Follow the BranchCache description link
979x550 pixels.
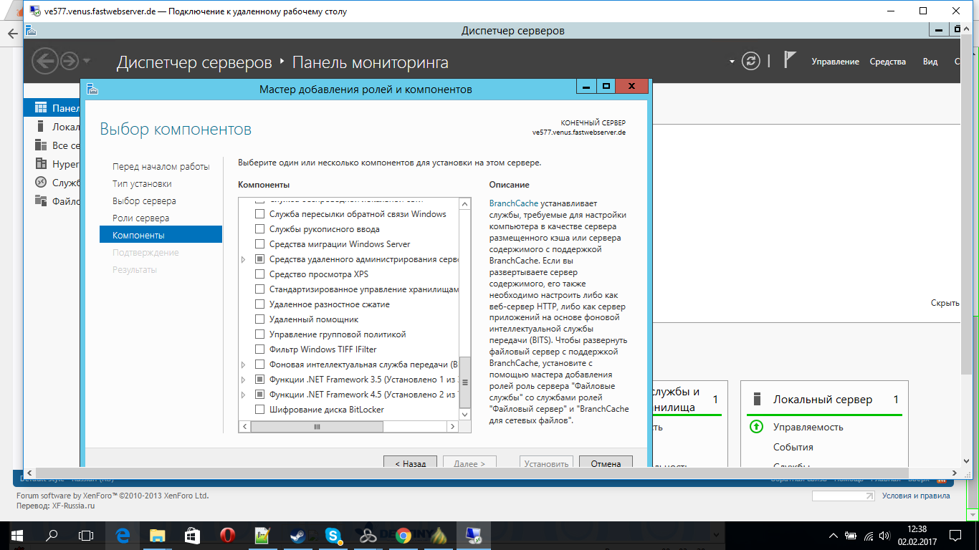[x=513, y=203]
